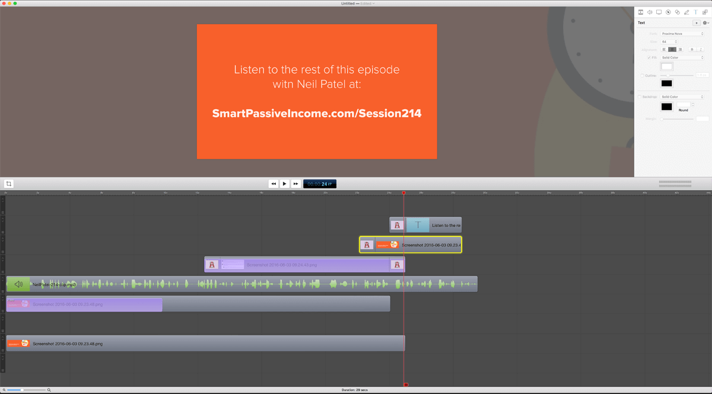712x394 pixels.
Task: Click the white fill color swatch
Action: (667, 66)
